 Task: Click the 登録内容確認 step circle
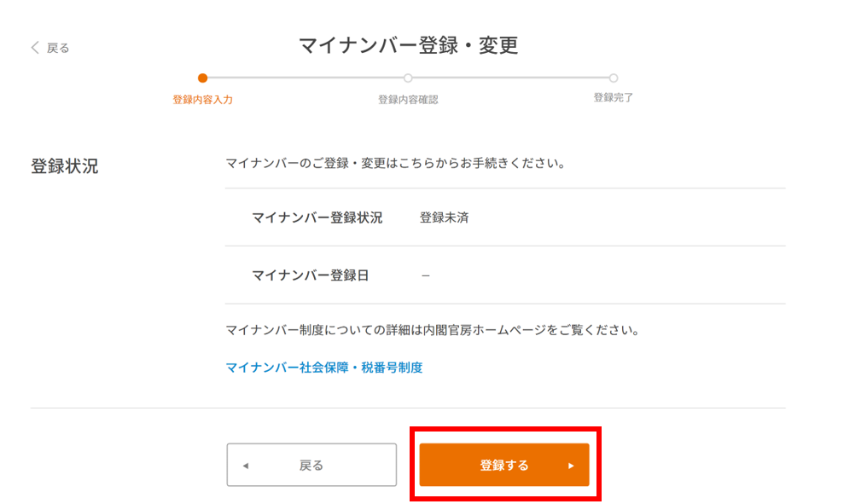(x=408, y=78)
